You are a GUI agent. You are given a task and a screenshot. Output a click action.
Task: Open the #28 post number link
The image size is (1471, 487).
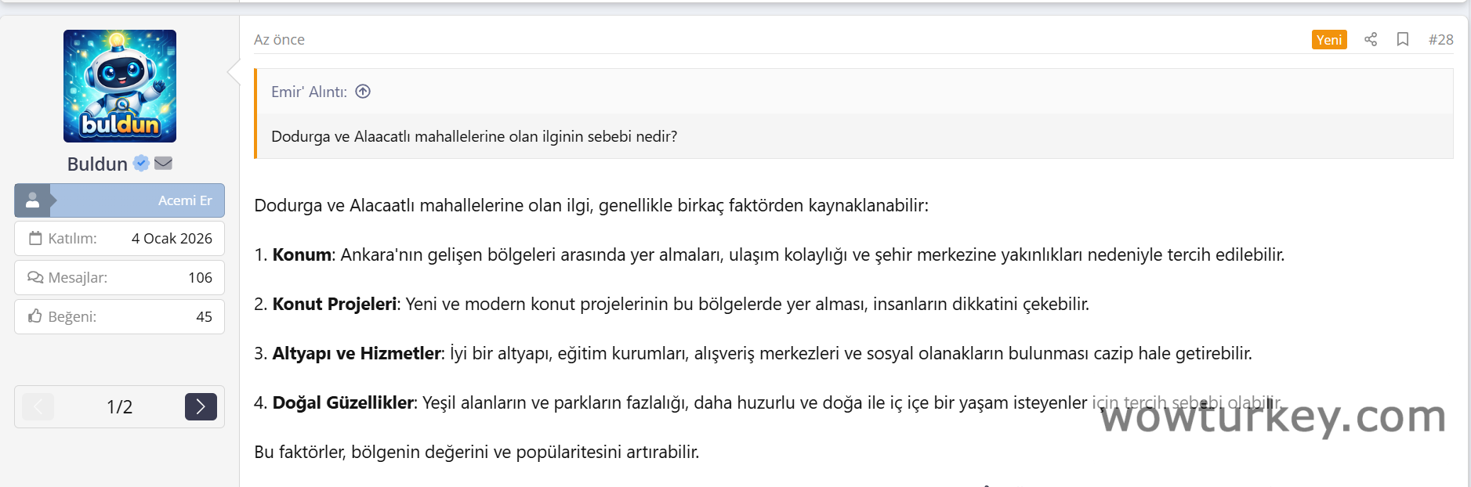pyautogui.click(x=1440, y=40)
